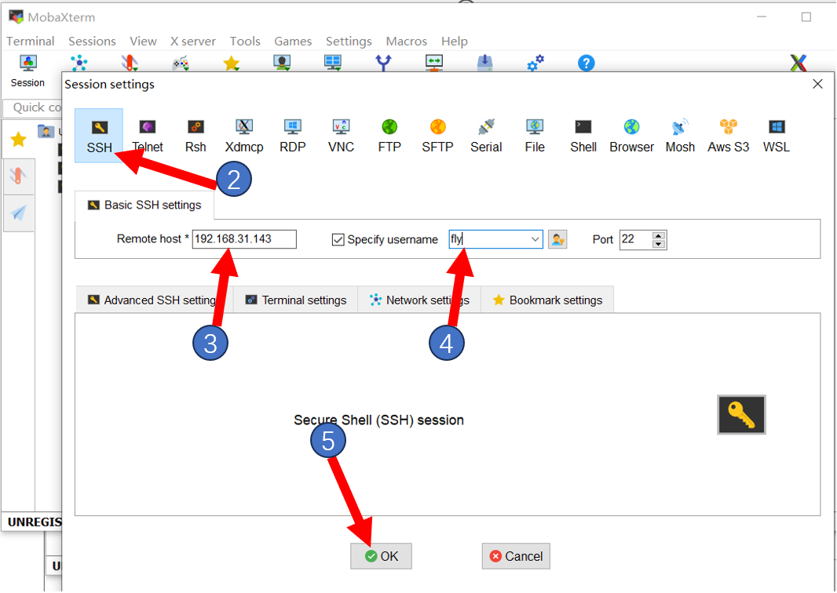Select the Serial session icon
The width and height of the screenshot is (837, 593).
[486, 135]
